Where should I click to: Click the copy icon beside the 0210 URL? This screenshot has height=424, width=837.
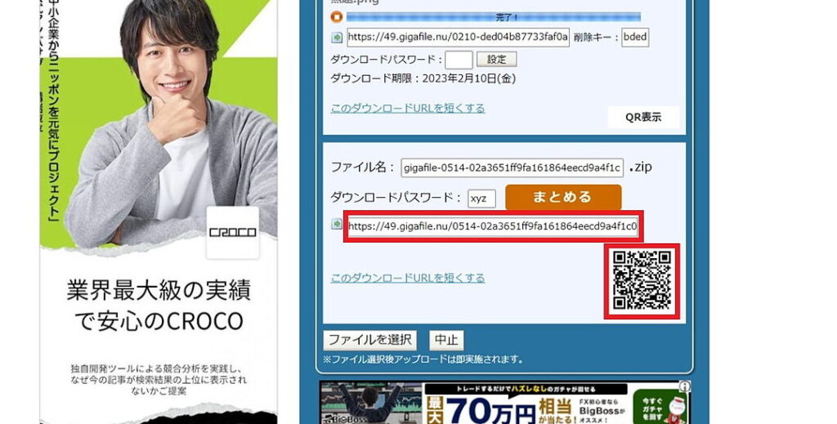click(337, 38)
